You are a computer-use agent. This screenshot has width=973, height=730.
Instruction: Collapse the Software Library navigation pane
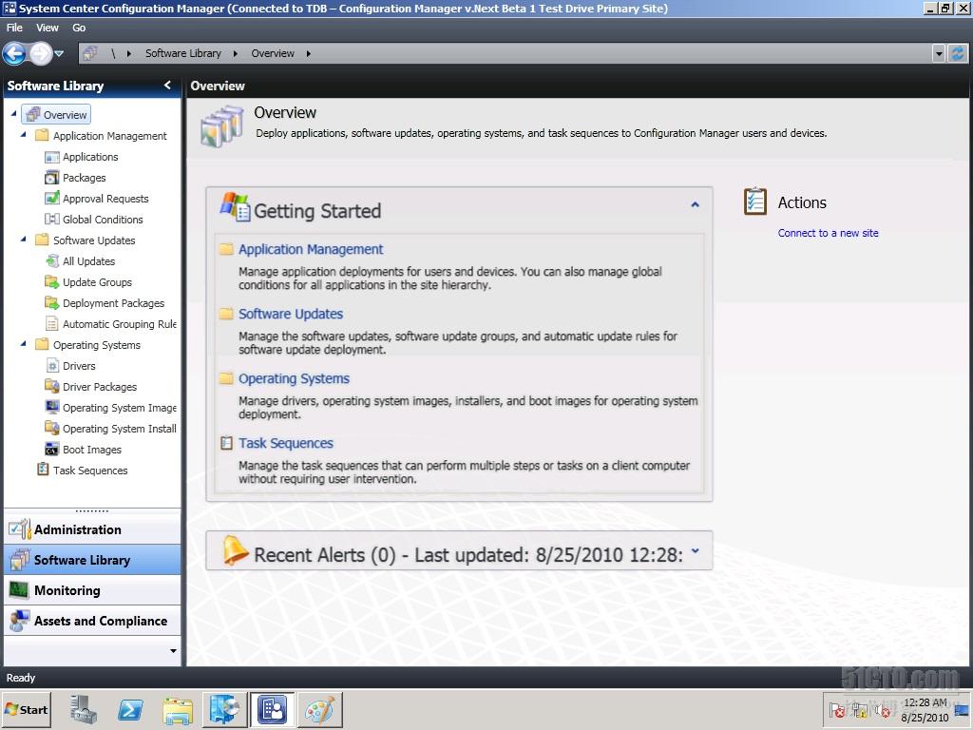click(x=167, y=85)
